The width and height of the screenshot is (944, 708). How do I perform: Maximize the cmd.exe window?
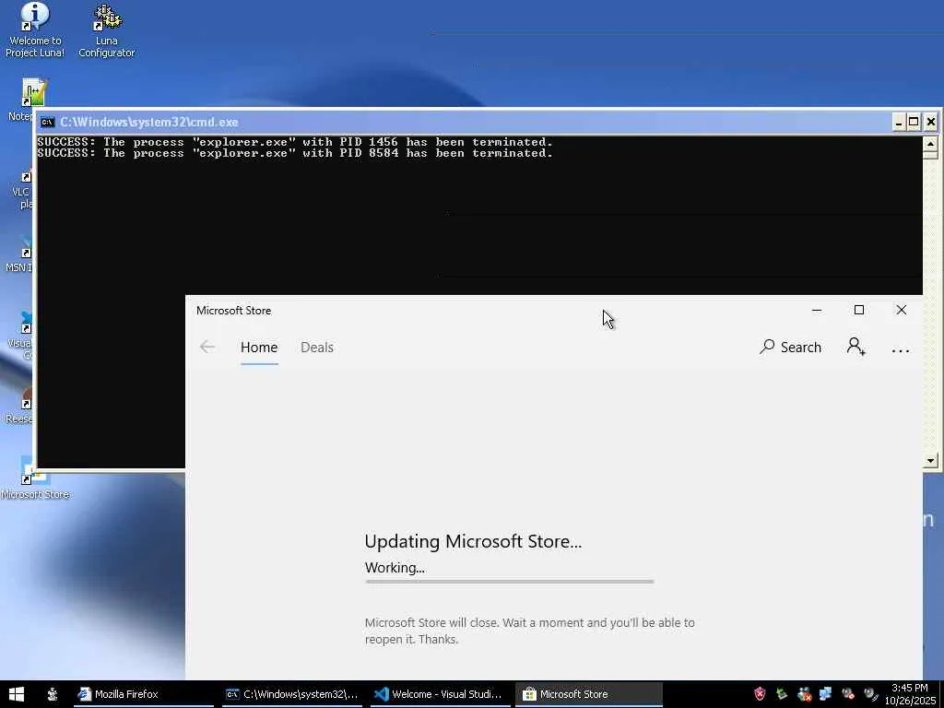pyautogui.click(x=914, y=123)
